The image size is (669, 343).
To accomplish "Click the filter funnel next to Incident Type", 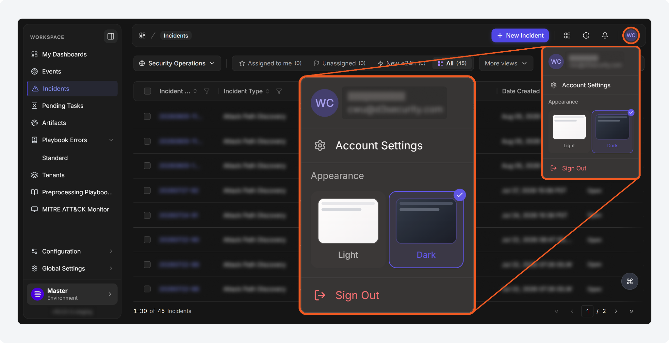I will [x=279, y=91].
